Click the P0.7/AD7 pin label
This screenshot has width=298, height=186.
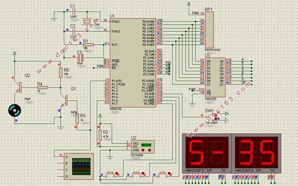pos(149,45)
